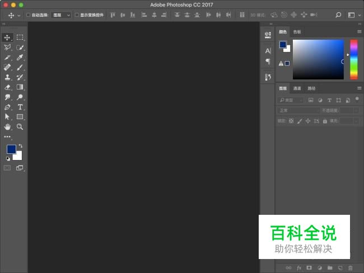Screen dimensions: 364x273
Task: Pick the Eyedropper tool
Action: 20,58
